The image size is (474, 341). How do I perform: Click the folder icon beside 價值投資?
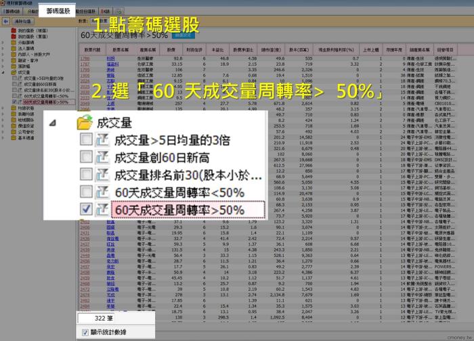[14, 126]
